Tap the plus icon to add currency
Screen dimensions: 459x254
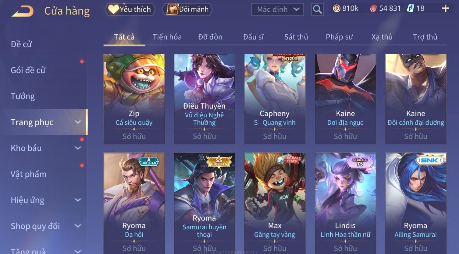point(445,9)
